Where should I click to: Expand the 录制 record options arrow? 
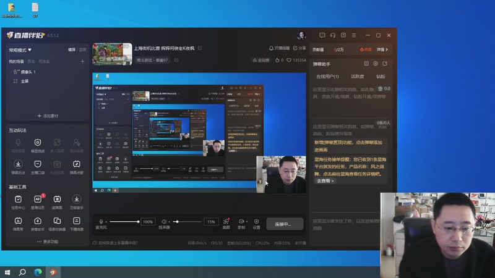246,222
